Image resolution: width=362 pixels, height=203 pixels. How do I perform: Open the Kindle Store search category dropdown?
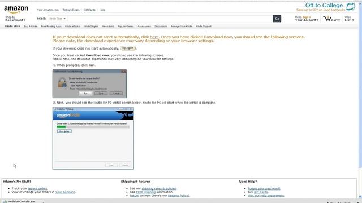coord(57,19)
